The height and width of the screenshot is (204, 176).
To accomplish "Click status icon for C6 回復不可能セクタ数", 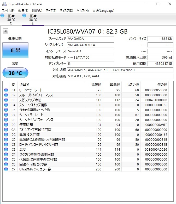I will pos(6,164).
